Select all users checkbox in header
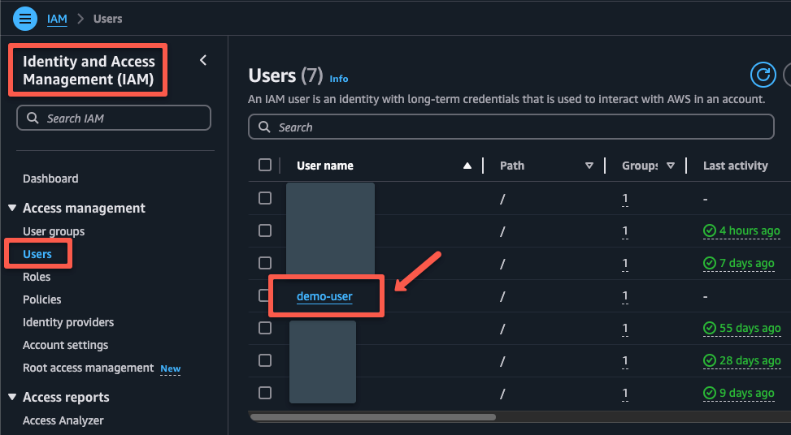Screen dimensions: 791x435 [x=265, y=165]
